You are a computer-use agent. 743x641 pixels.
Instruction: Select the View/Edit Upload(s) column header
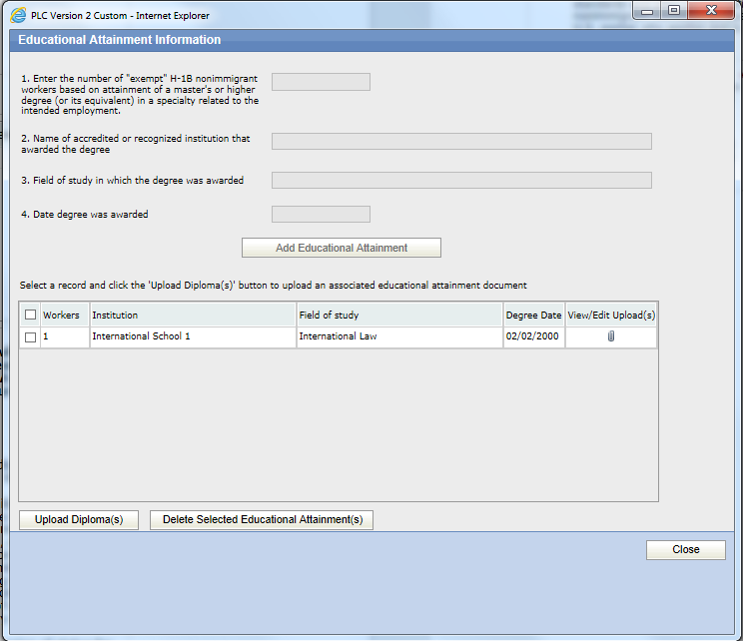(x=611, y=315)
